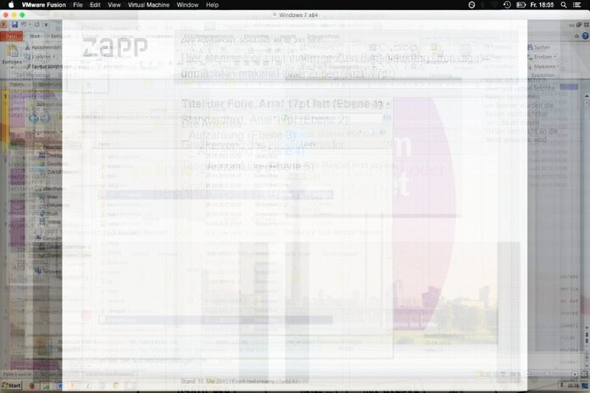Image resolution: width=590 pixels, height=393 pixels.
Task: Open the Einfügen tab in the PowerPoint ribbon
Action: pos(60,36)
